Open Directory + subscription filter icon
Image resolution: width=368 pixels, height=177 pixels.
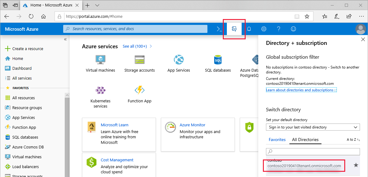pos(234,29)
